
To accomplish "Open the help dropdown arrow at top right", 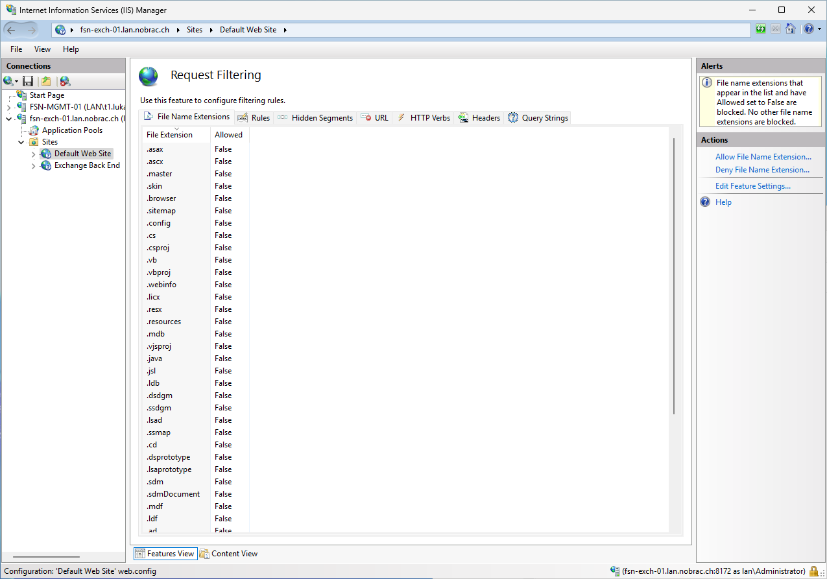I will (819, 29).
